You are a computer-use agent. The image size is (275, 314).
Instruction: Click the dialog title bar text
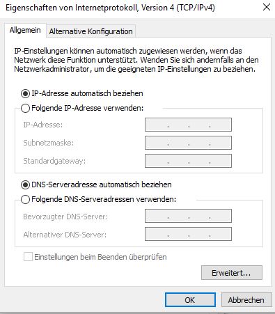tap(110, 8)
